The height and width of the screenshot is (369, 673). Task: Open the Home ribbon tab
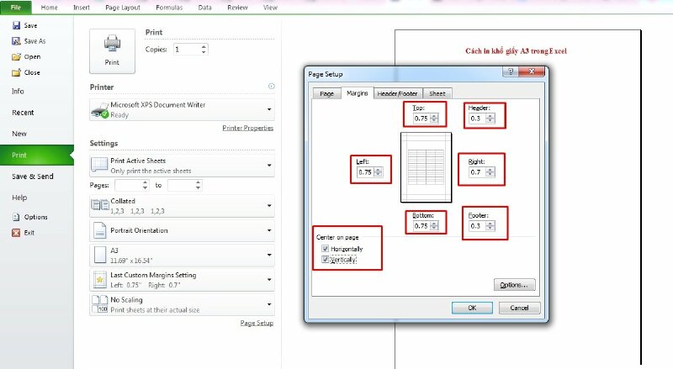tap(49, 8)
